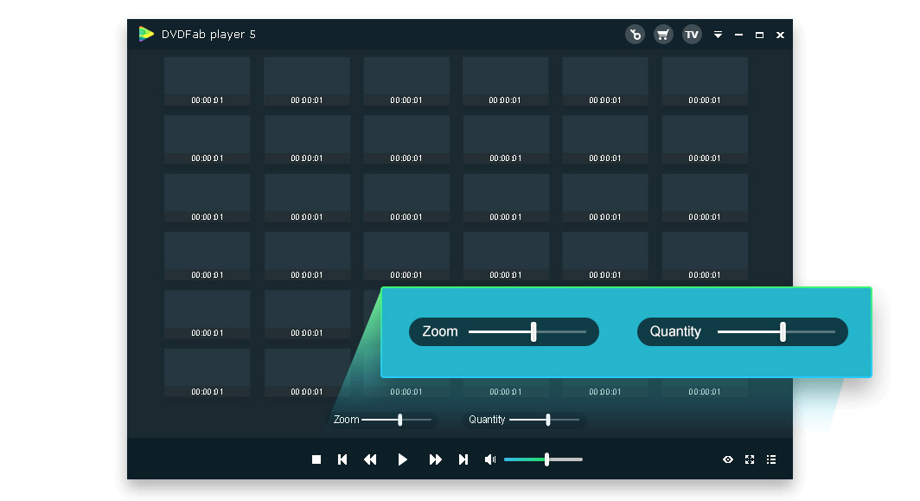Viewport: 920px width, 501px height.
Task: Enter fullscreen mode
Action: pyautogui.click(x=750, y=459)
